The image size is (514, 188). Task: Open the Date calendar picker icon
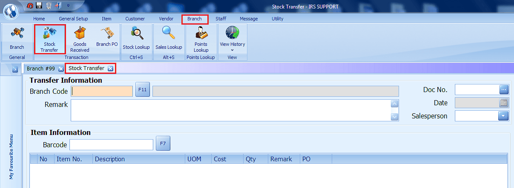(x=504, y=103)
